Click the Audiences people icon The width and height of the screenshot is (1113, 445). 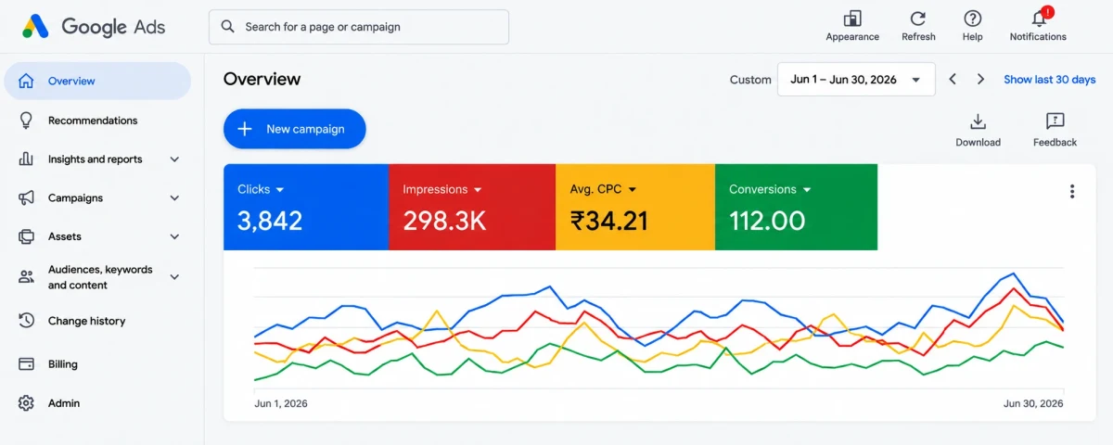(x=27, y=277)
